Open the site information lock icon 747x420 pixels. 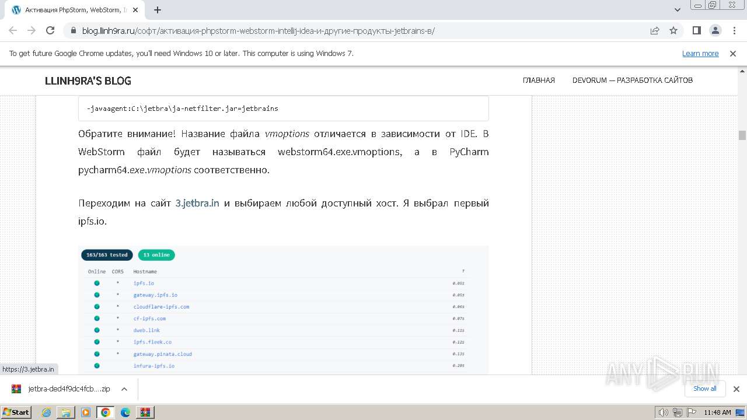pos(73,30)
